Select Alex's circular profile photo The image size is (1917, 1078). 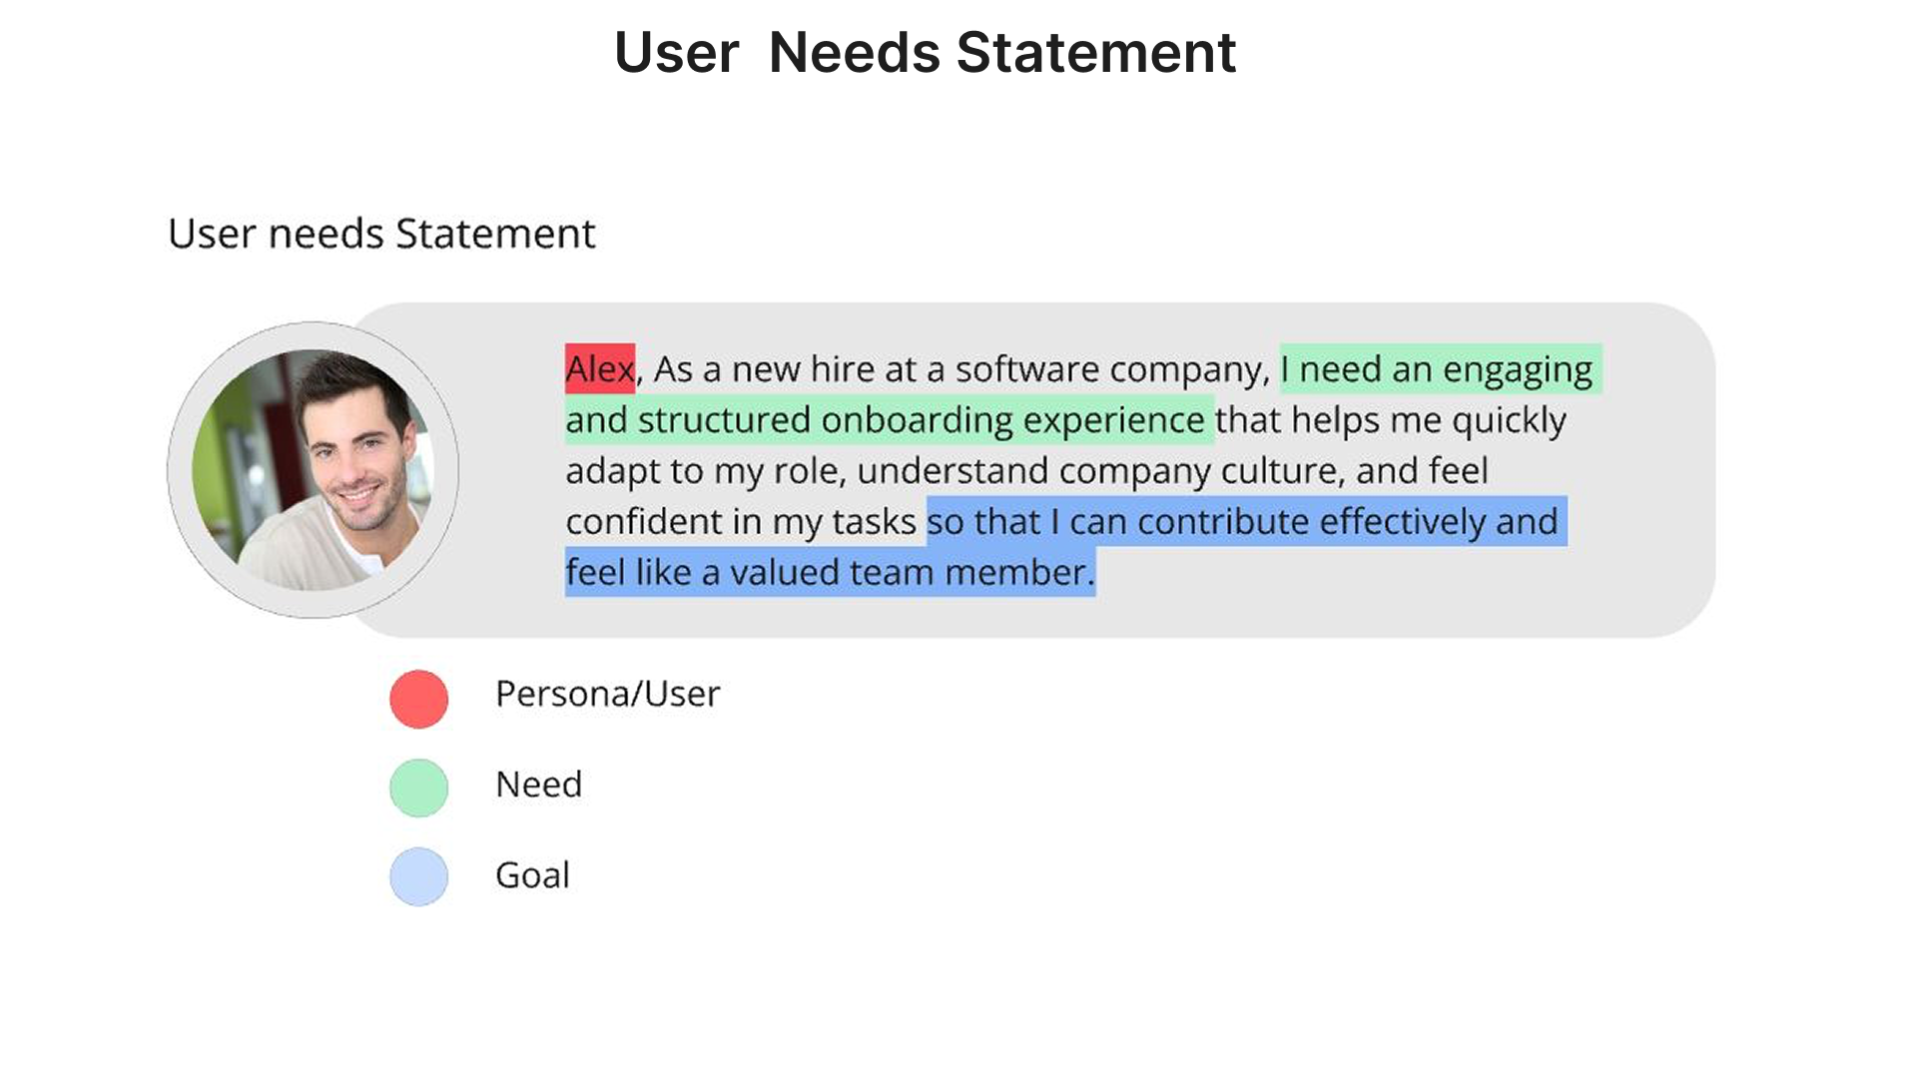(x=313, y=469)
